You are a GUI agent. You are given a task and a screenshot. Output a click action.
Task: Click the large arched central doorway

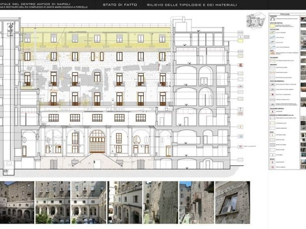(x=97, y=141)
